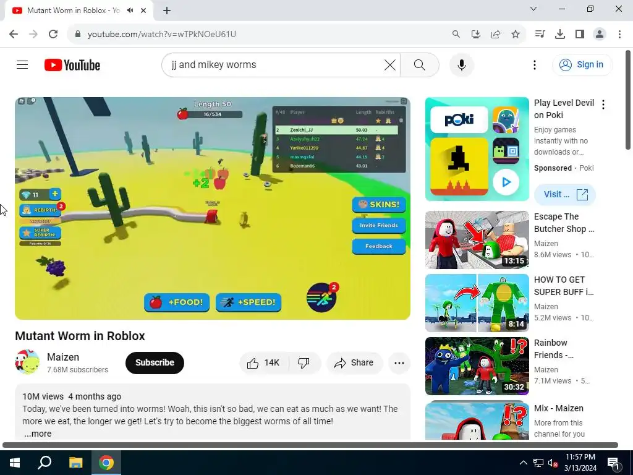Open YouTube settings three-dot menu

(535, 64)
